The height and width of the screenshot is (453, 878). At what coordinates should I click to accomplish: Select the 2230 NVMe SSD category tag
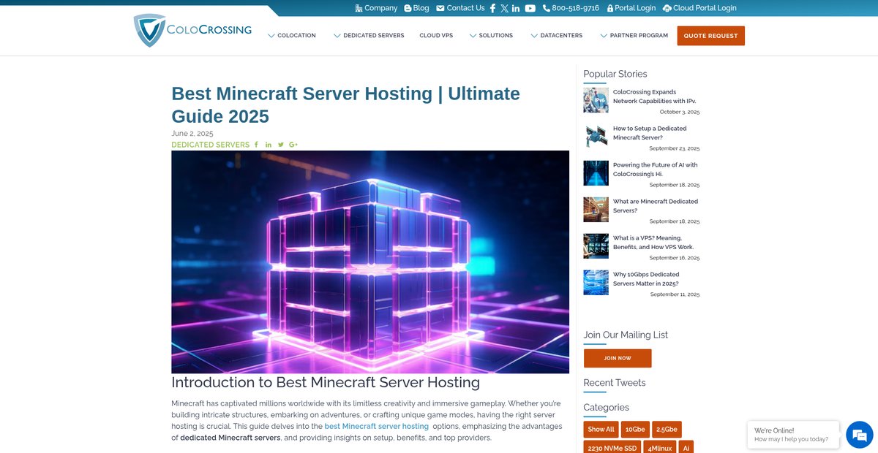pyautogui.click(x=612, y=447)
